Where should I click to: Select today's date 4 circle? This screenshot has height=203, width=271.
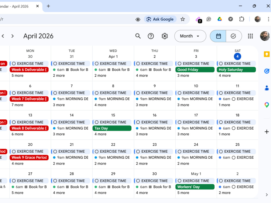[x=237, y=57]
